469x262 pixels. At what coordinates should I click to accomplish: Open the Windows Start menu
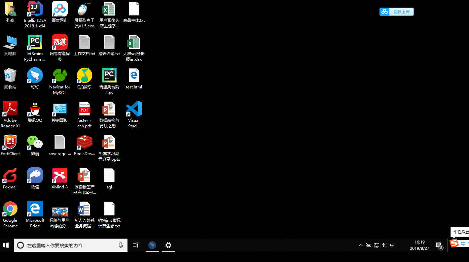click(x=6, y=245)
